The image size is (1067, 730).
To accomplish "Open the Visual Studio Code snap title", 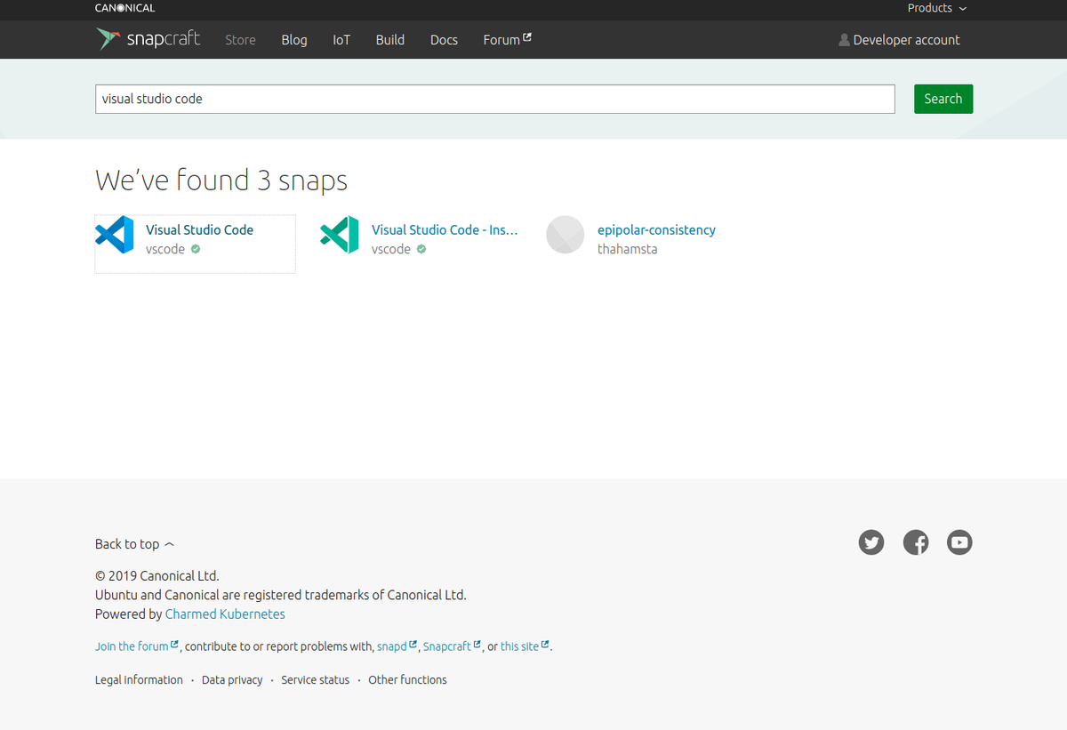I will 200,229.
